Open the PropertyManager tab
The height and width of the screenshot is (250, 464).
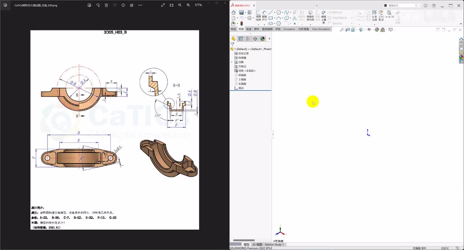241,39
